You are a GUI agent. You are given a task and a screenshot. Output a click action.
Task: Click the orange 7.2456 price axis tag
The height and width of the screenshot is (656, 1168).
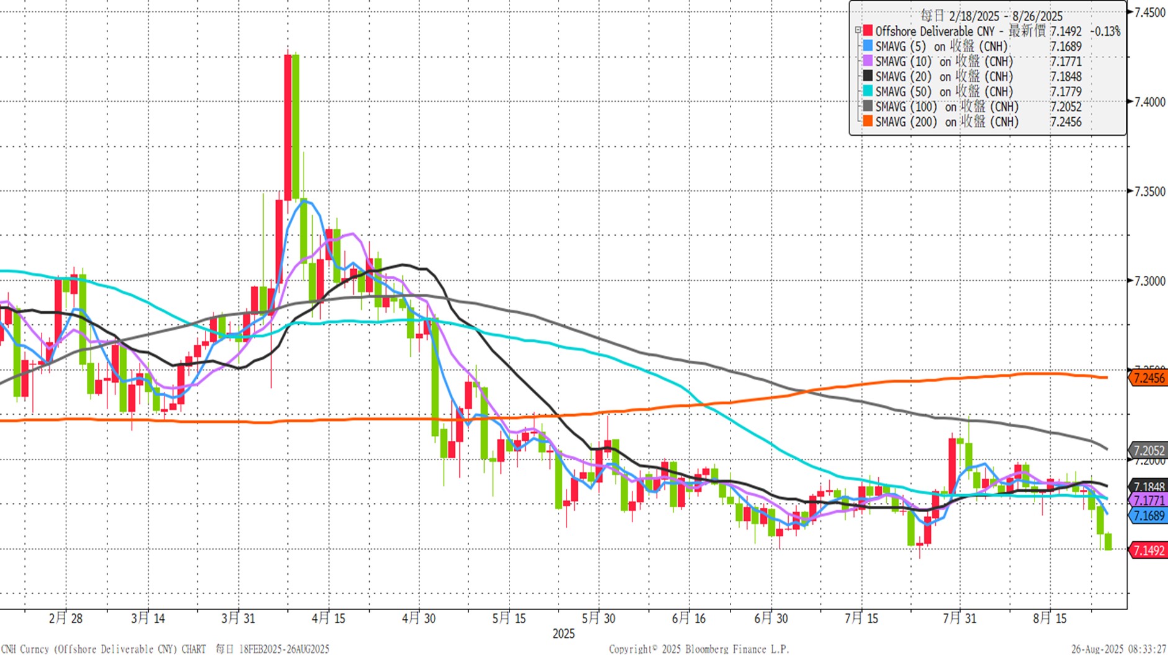coord(1148,378)
